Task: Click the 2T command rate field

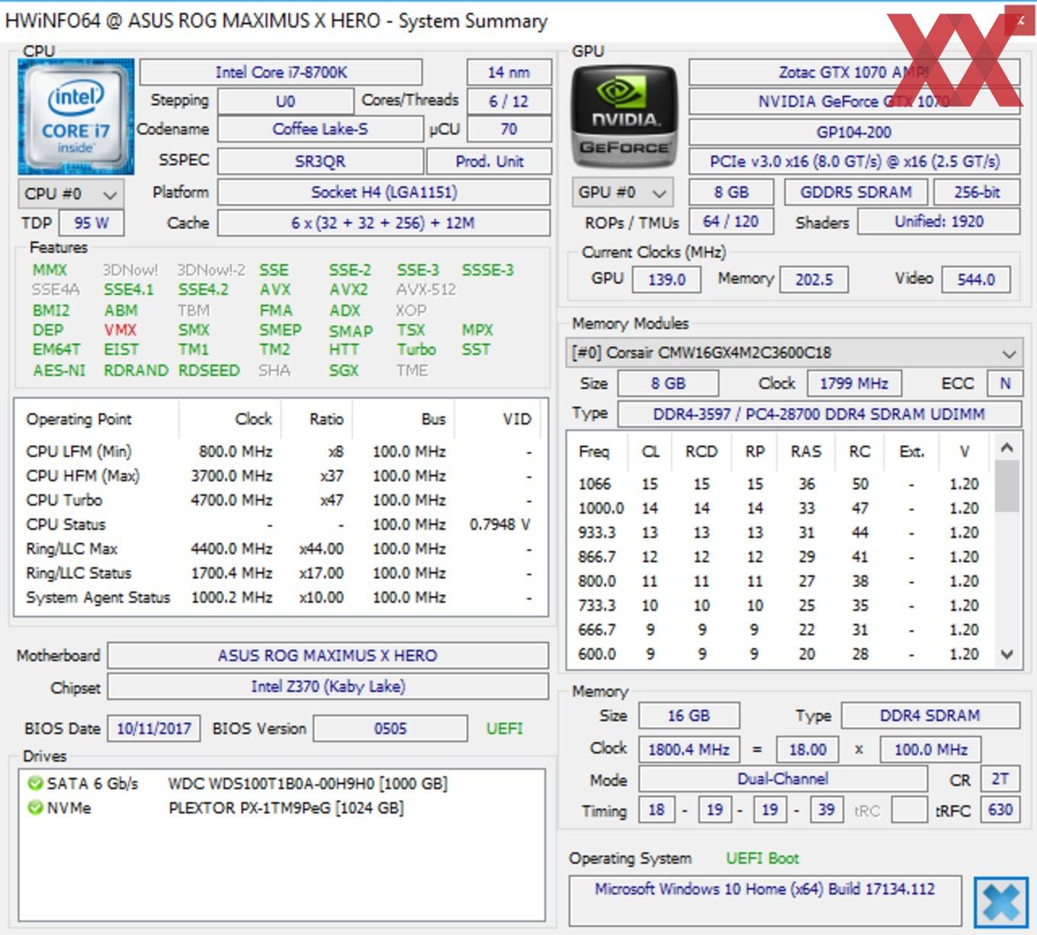Action: [x=1000, y=779]
